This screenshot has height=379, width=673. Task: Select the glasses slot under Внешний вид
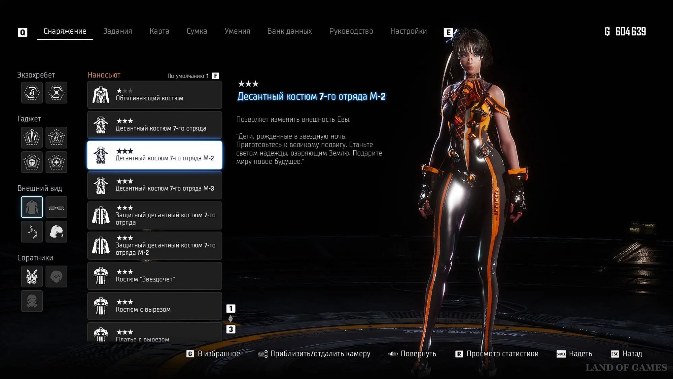(x=56, y=207)
